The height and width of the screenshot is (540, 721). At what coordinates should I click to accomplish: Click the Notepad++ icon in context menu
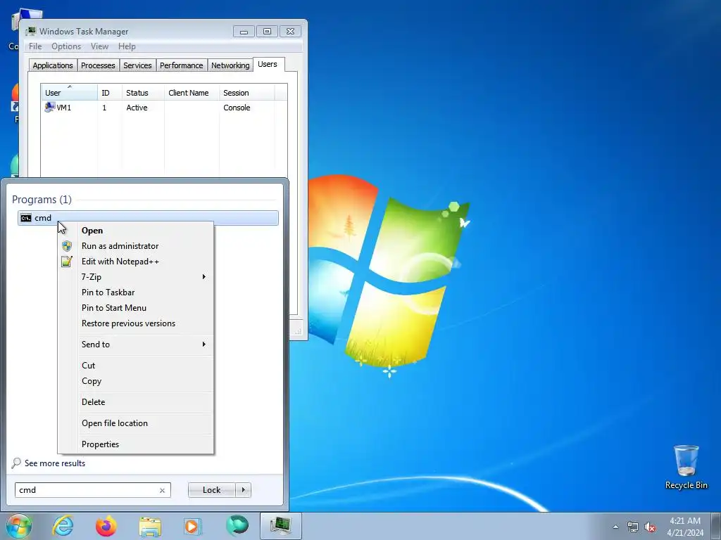pos(67,262)
